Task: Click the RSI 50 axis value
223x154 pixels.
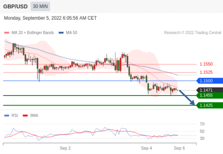Action: pyautogui.click(x=202, y=131)
